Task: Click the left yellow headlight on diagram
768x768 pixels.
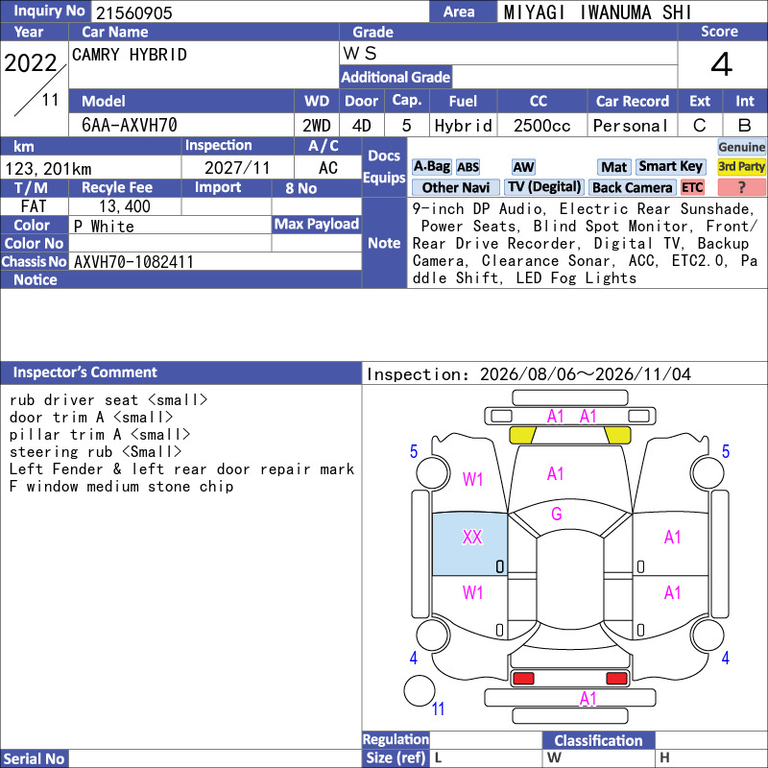Action: tap(522, 435)
